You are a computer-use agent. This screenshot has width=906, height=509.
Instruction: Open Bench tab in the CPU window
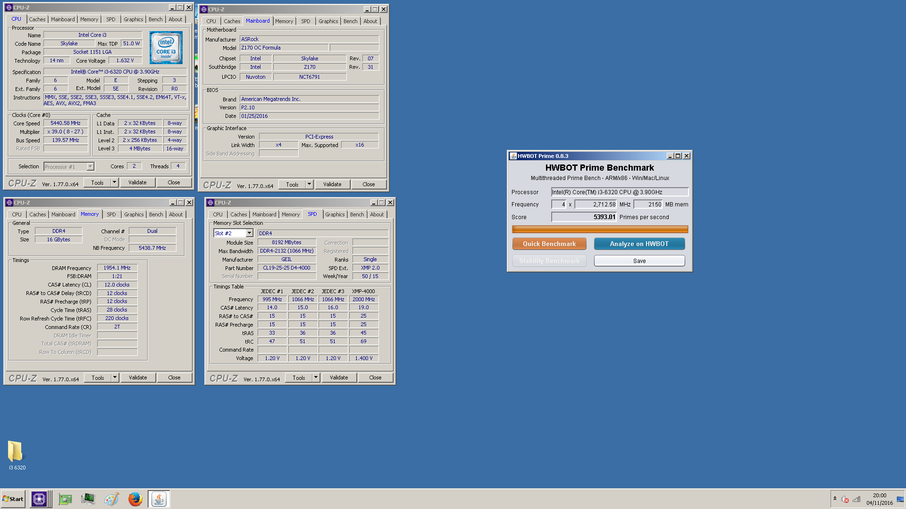(155, 19)
